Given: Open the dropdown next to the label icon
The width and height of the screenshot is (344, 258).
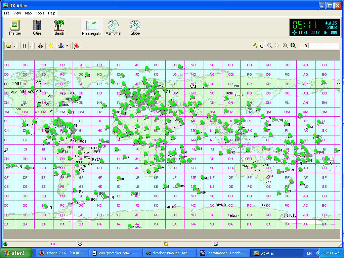Looking at the screenshot, I should click(x=14, y=45).
